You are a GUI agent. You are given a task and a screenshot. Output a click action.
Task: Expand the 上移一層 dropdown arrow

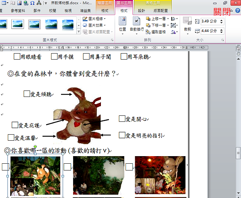(168, 19)
